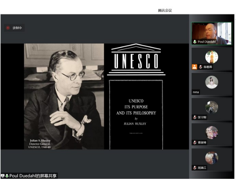Click Poul Duedahl's green microphone icon
This screenshot has width=236, height=186.
point(195,42)
